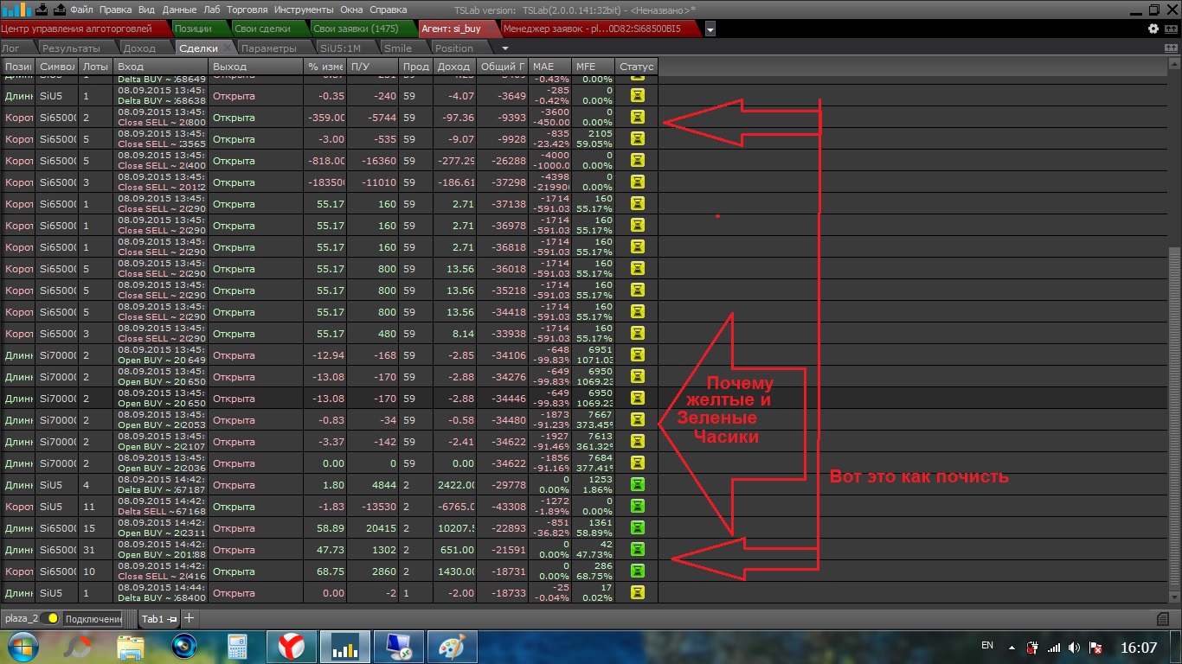Sort by the П/У column header

coord(373,67)
